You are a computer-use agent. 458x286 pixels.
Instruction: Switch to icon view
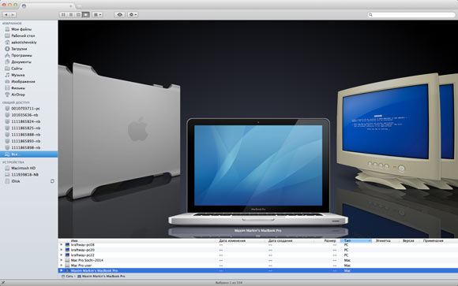[63, 15]
